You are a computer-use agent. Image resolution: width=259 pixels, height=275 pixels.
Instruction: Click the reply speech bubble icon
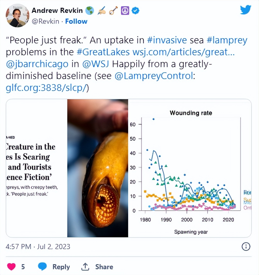42,266
